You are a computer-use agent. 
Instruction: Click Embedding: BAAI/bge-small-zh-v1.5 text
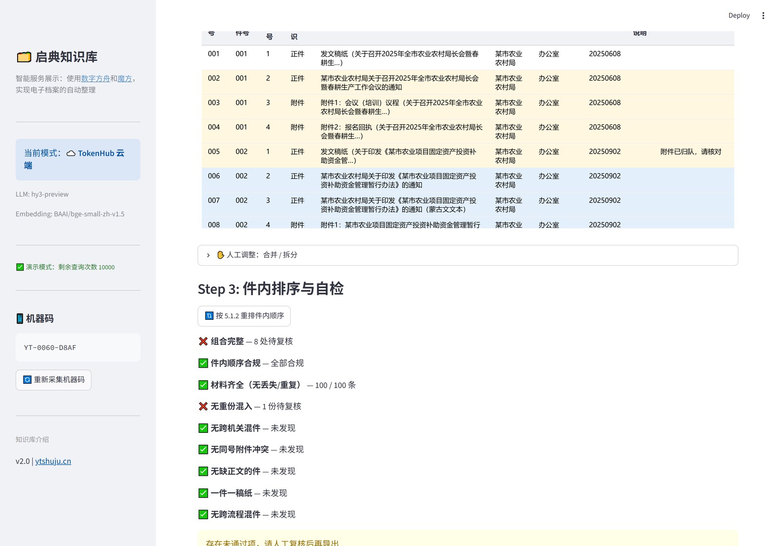[70, 214]
